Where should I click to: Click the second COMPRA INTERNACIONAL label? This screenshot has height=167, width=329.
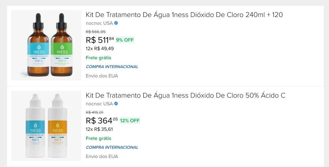point(112,147)
